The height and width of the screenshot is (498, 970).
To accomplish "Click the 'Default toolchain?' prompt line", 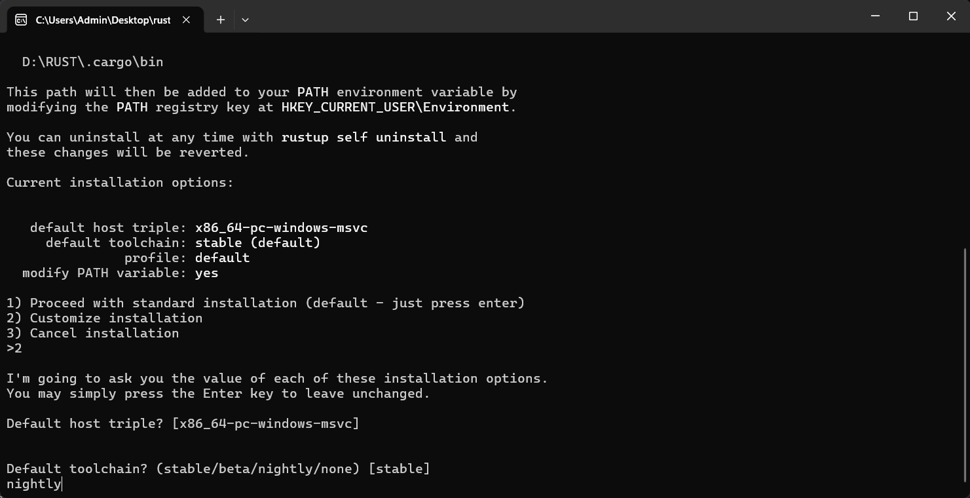I will point(217,469).
